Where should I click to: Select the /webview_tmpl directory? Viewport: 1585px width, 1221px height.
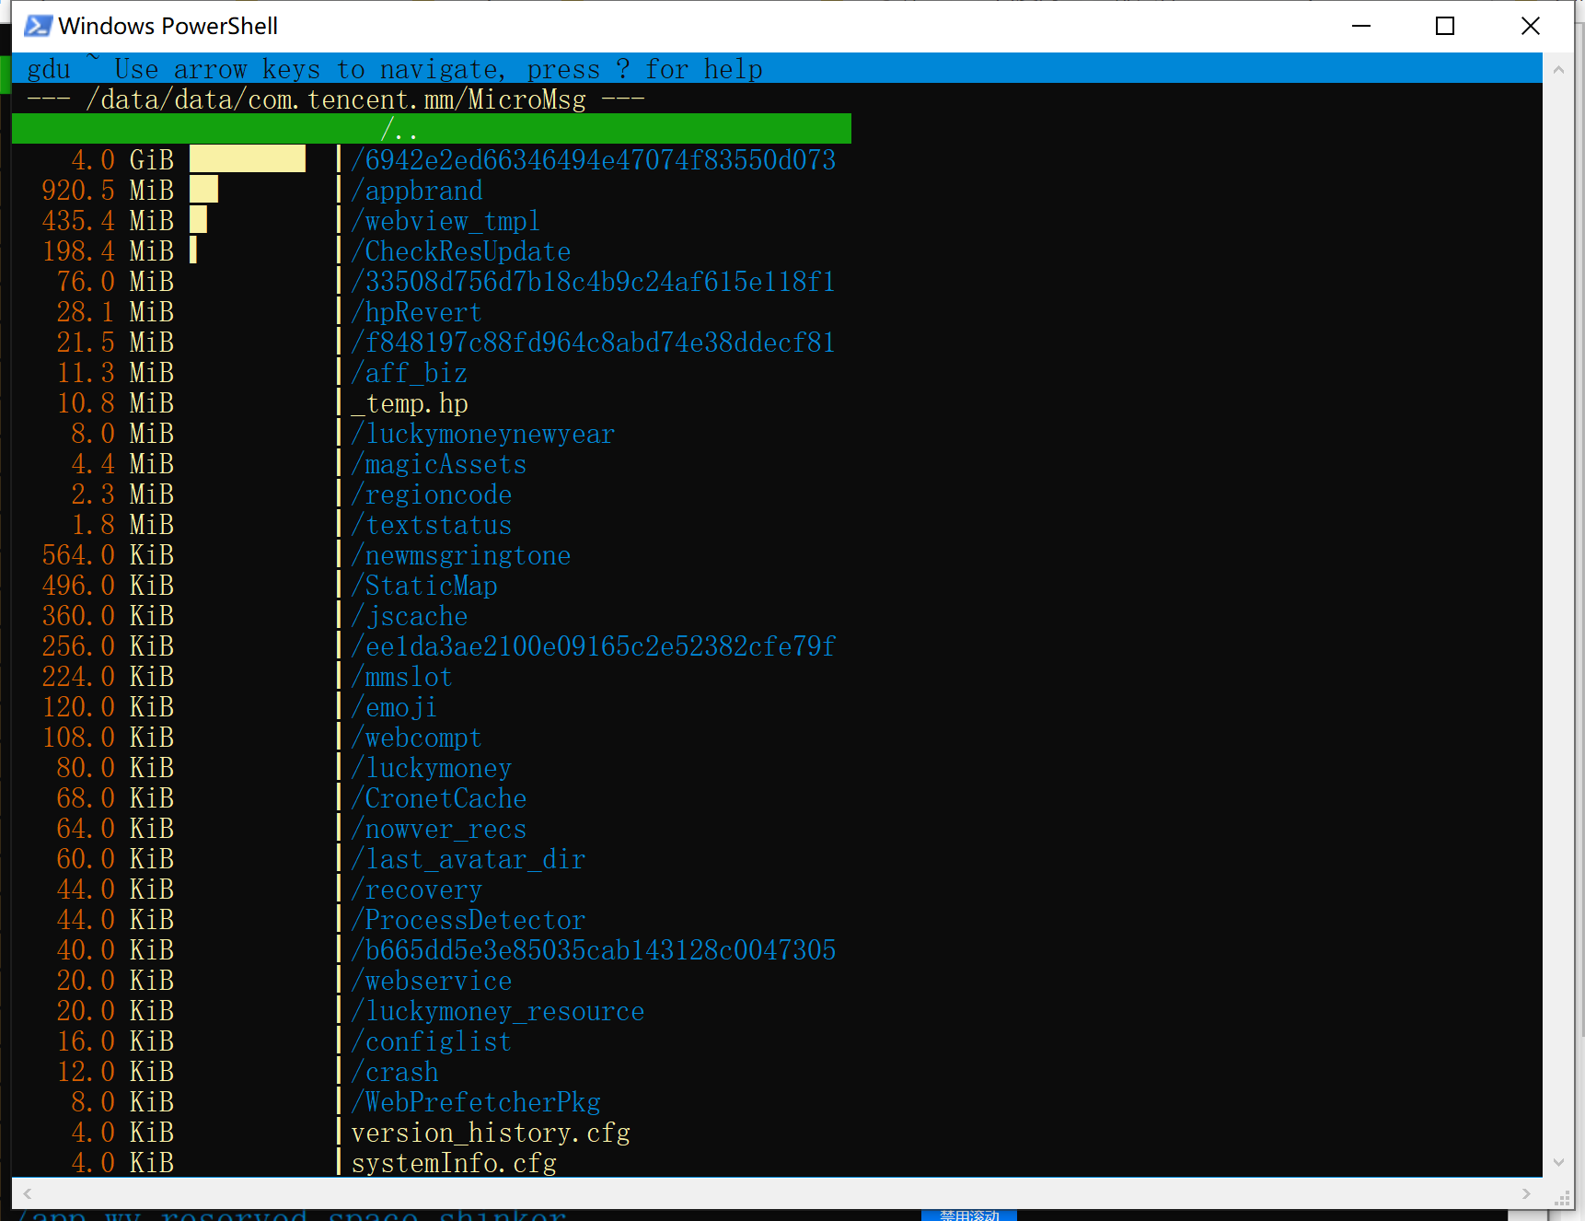[x=446, y=220]
